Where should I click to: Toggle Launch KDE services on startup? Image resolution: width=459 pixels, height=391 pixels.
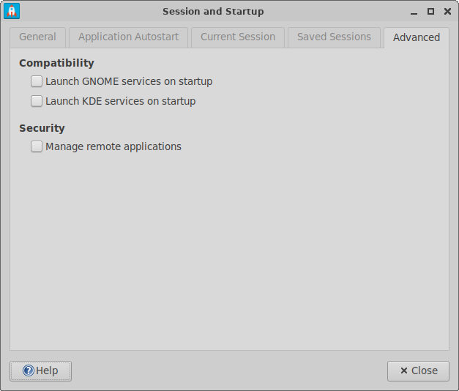point(37,102)
